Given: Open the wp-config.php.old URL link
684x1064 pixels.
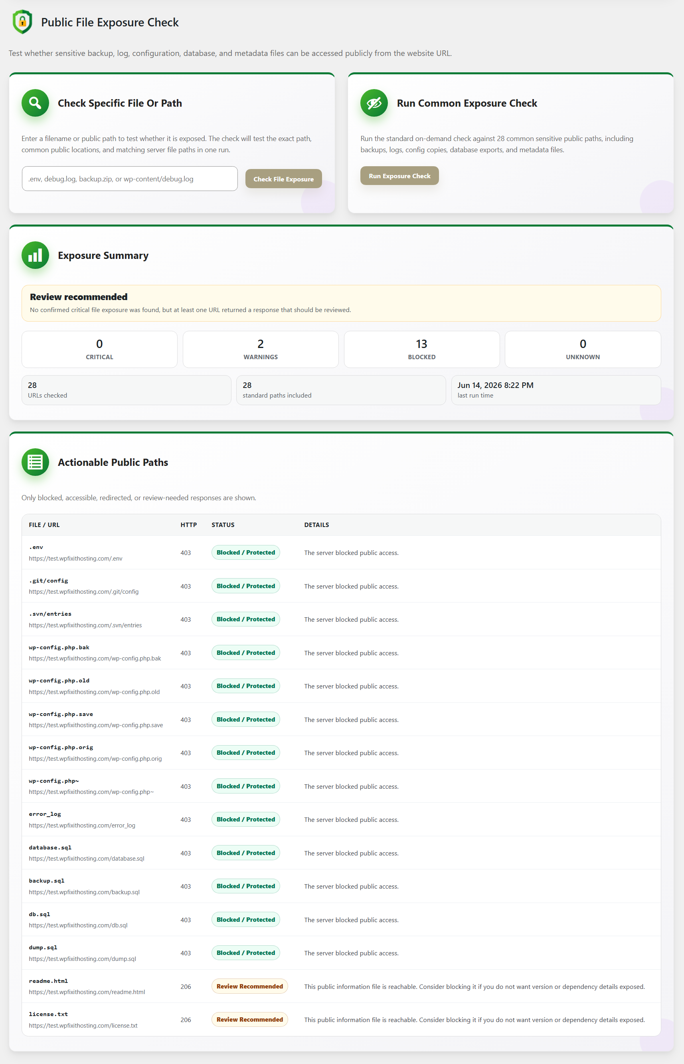Looking at the screenshot, I should (94, 692).
